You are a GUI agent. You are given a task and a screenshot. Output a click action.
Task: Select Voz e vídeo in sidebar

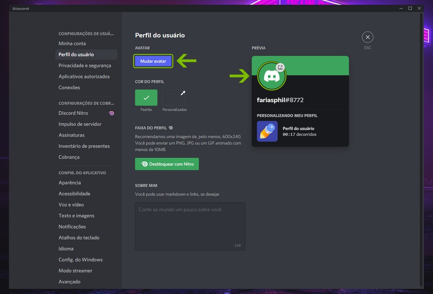click(71, 205)
